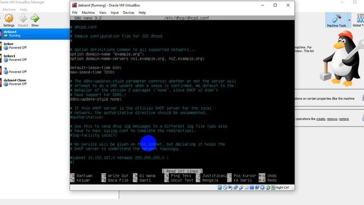Click nano 'Pos Kursor' shortcut label
This screenshot has height=205, width=364.
[245, 176]
